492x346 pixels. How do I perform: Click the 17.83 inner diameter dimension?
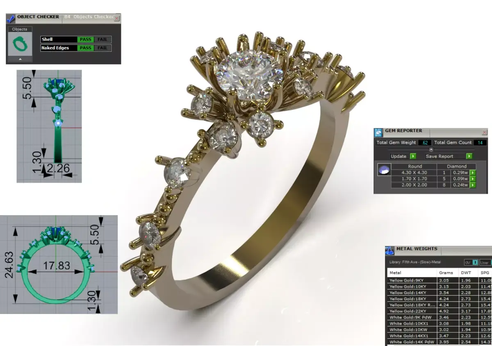pyautogui.click(x=57, y=266)
